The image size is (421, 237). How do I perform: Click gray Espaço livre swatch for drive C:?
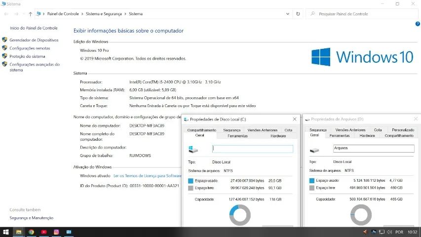(x=191, y=188)
